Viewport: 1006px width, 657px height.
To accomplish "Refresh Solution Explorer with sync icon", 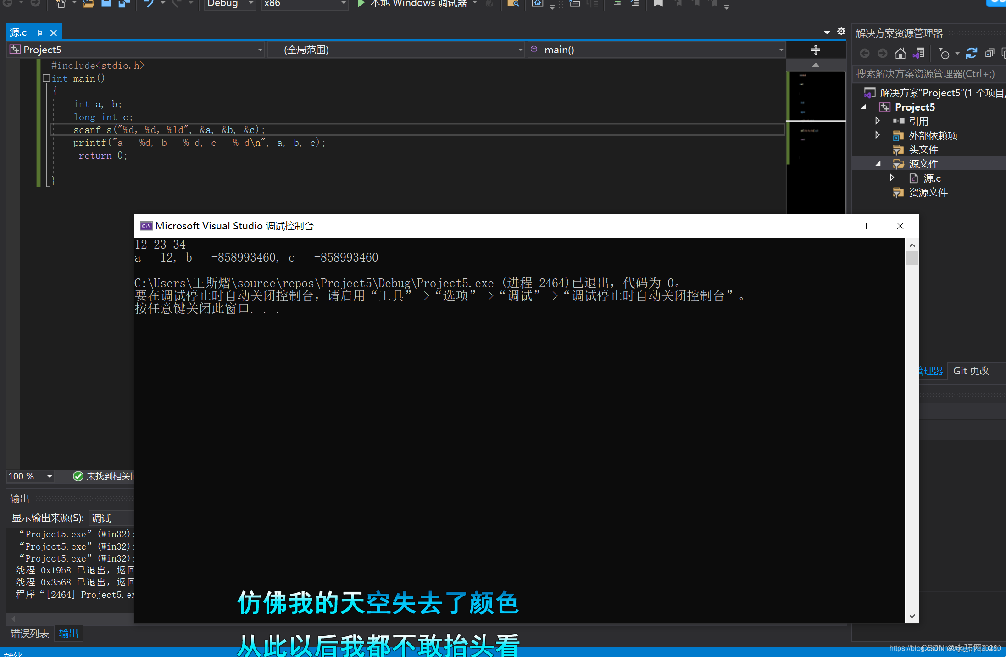I will coord(971,54).
